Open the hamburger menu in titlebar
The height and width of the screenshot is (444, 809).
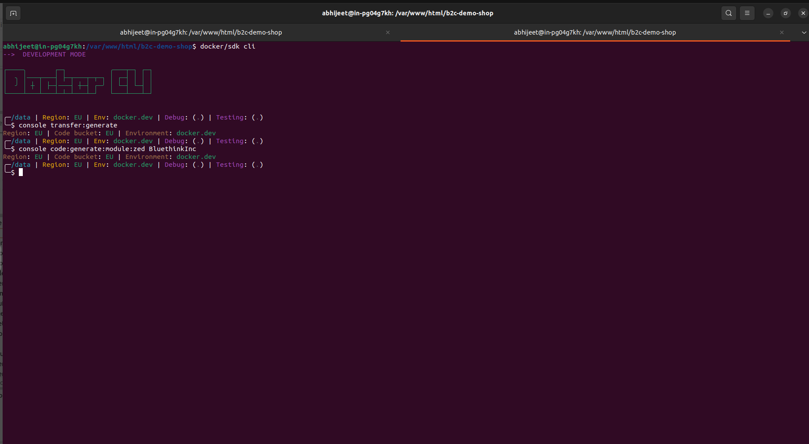coord(747,13)
